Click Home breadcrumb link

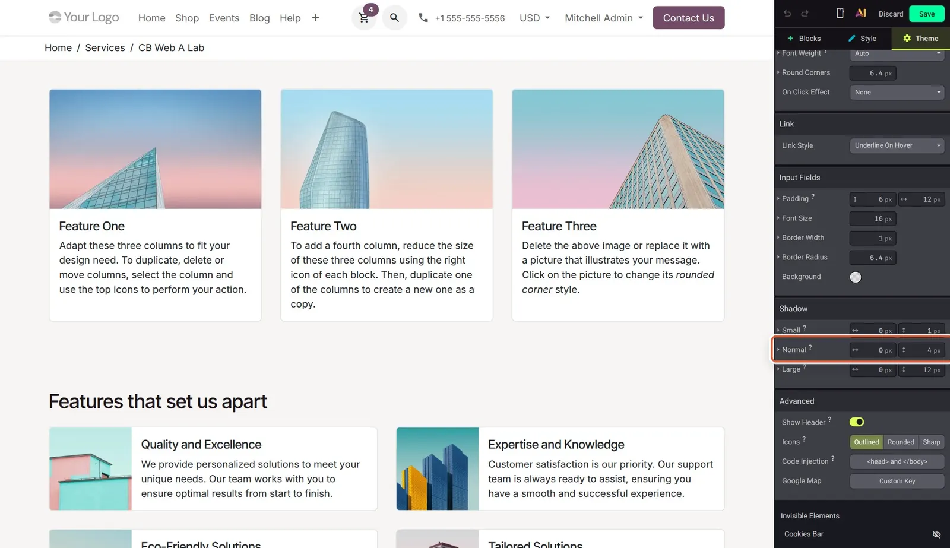[x=58, y=47]
